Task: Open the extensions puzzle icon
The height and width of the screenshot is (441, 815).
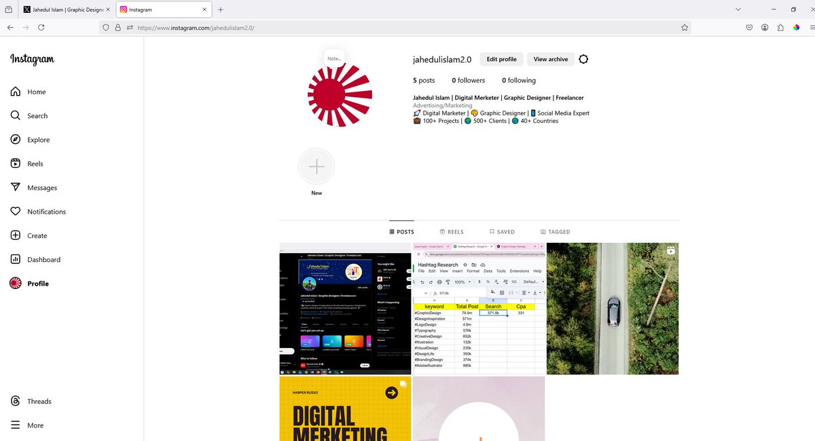Action: click(x=780, y=28)
